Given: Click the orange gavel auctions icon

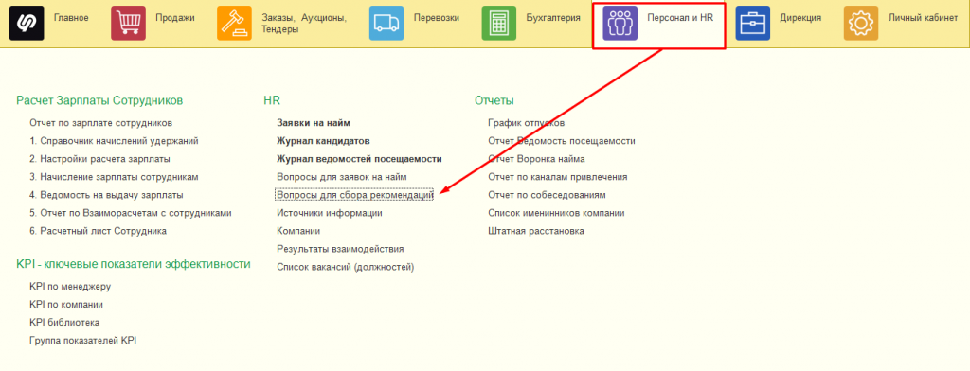Looking at the screenshot, I should click(235, 23).
